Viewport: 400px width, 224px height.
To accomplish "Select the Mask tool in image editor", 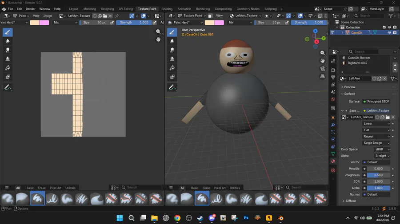I will tap(8, 77).
